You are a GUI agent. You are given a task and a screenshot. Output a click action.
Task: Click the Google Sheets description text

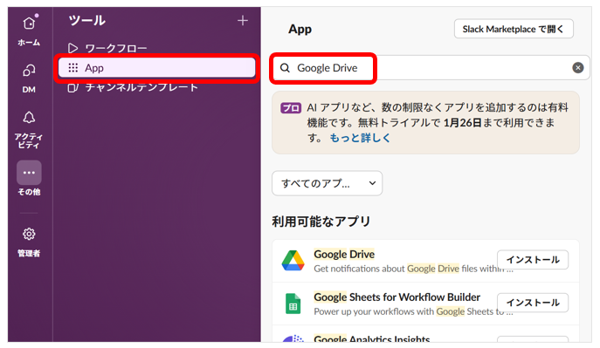tap(413, 311)
